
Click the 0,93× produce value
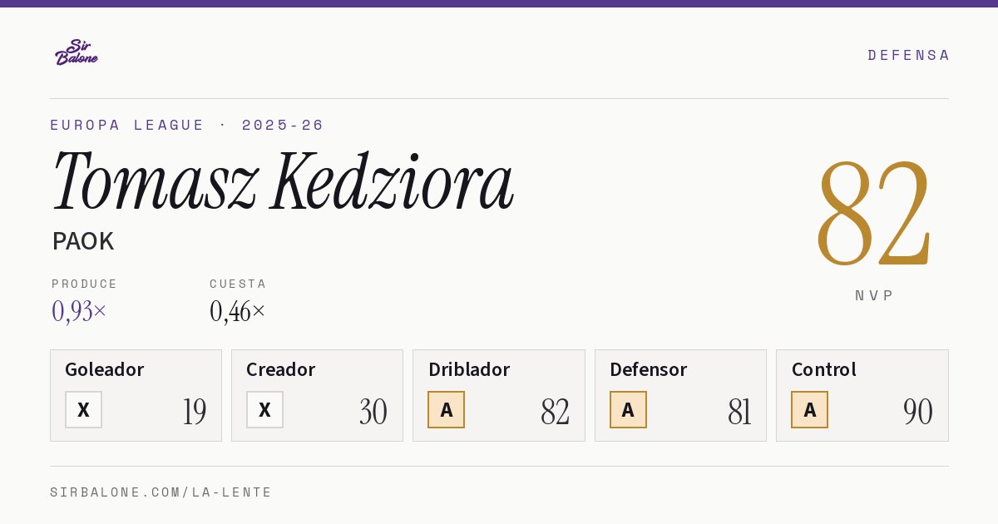click(79, 311)
